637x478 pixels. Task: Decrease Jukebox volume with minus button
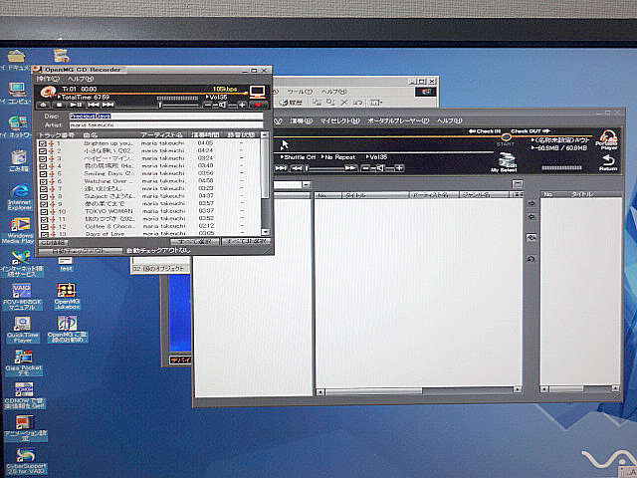pos(365,168)
